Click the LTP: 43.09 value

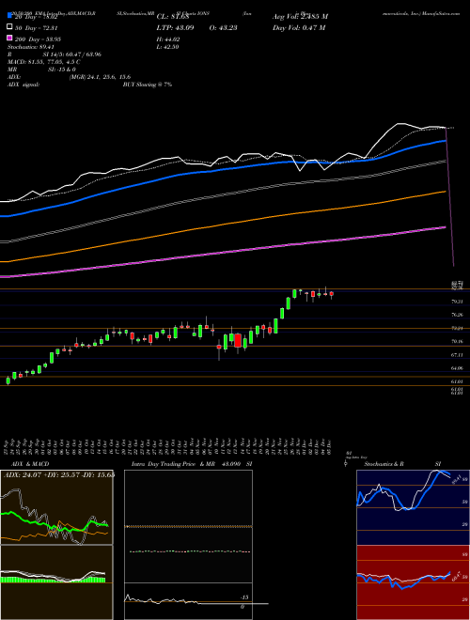click(175, 27)
